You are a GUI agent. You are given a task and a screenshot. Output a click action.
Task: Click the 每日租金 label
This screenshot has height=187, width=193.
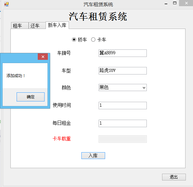[x=62, y=123]
